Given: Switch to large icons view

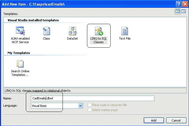Looking at the screenshot, I should pos(178,12).
